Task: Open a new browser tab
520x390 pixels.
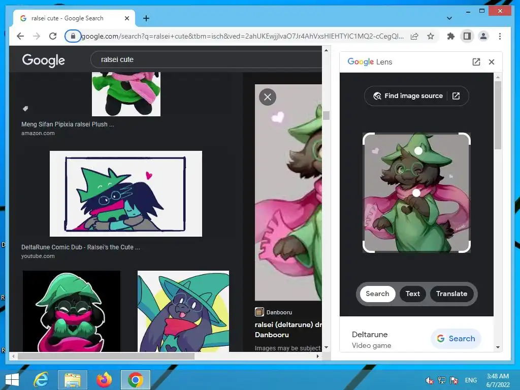Action: pyautogui.click(x=146, y=18)
